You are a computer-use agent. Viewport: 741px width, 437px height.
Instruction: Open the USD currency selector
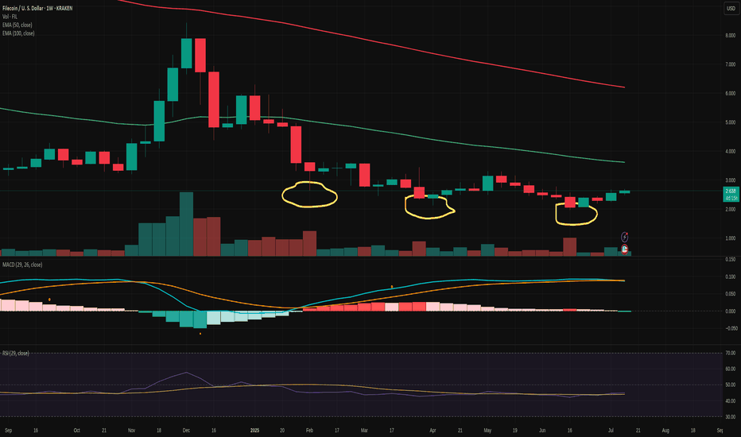pos(731,9)
